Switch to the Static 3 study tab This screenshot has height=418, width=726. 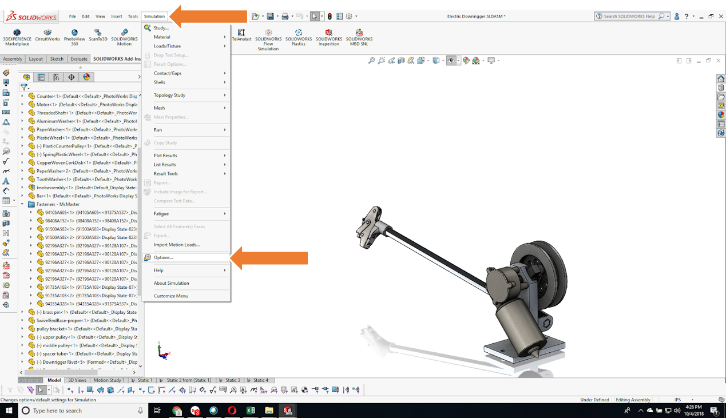(229, 380)
